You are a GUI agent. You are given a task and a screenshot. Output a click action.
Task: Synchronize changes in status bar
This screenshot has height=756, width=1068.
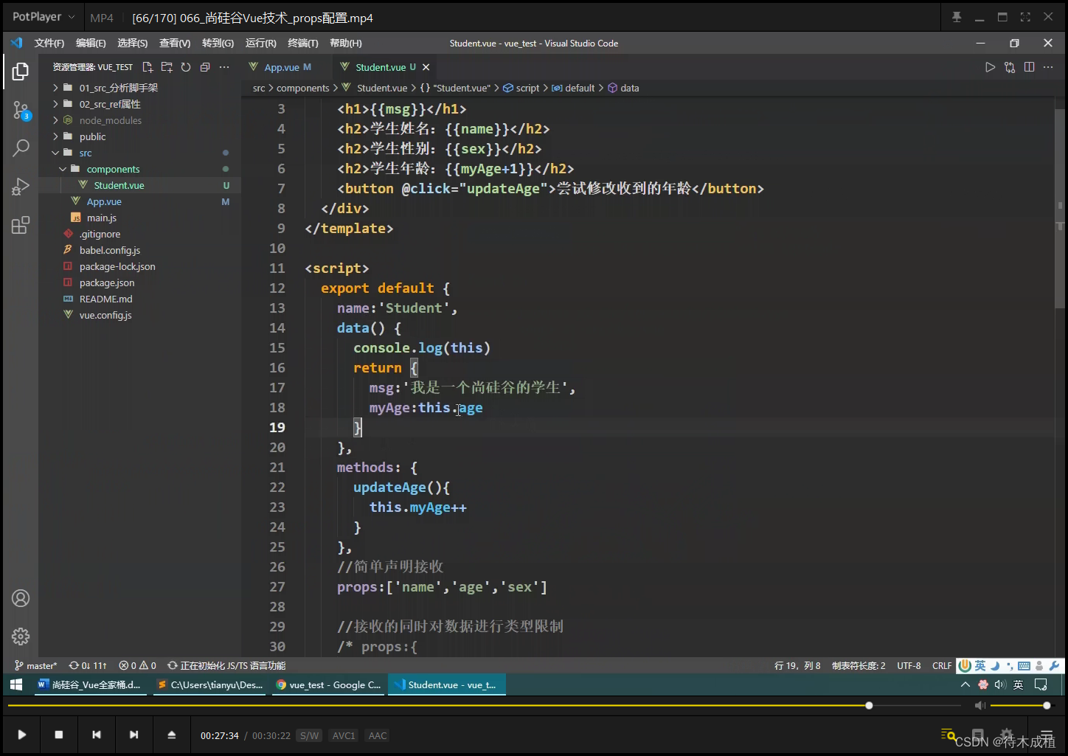[x=88, y=665]
